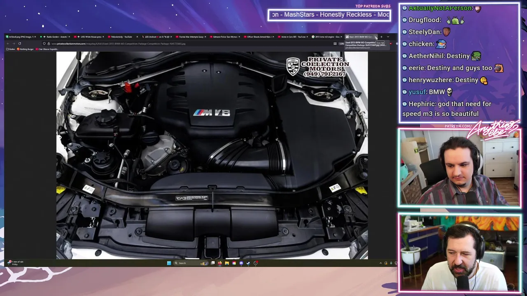
Task: Open the X (Twitter) tab
Action: click(x=156, y=37)
